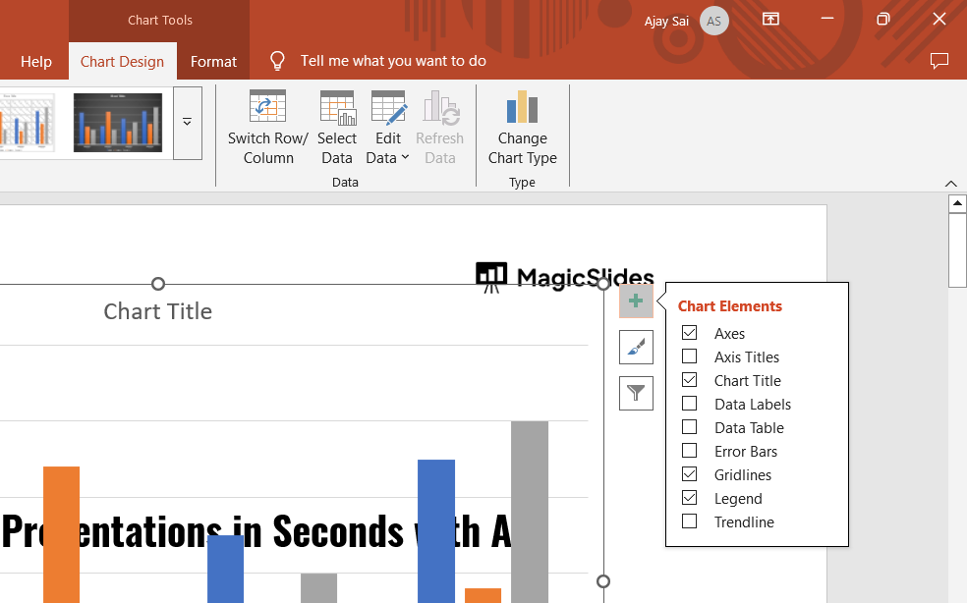Click the top-right chart resize handle
Image resolution: width=967 pixels, height=603 pixels.
point(603,284)
